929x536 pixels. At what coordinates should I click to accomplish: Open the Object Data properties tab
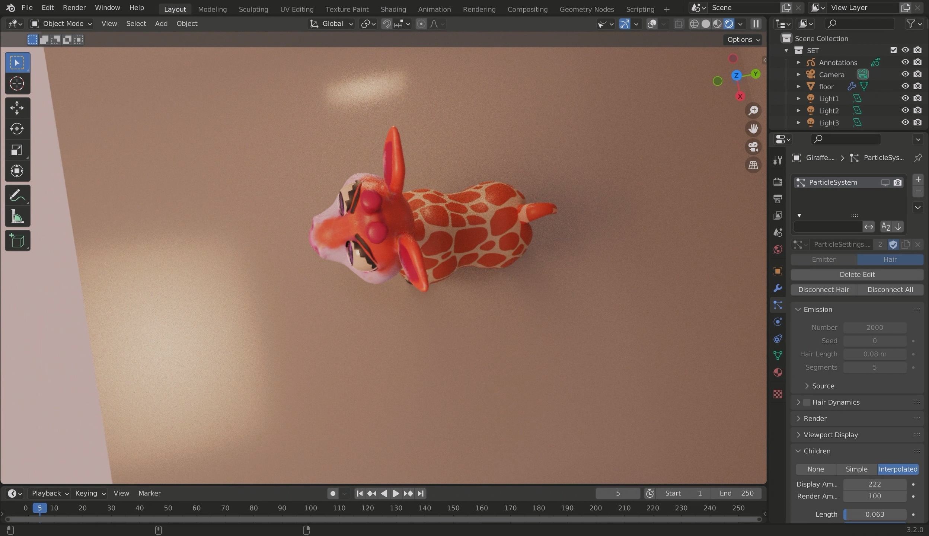[778, 355]
